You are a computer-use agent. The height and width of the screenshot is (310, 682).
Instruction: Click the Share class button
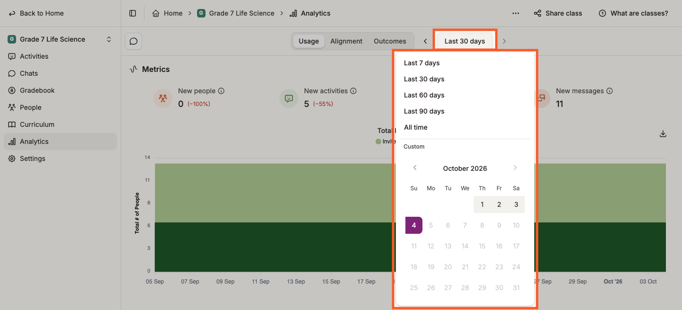click(558, 13)
